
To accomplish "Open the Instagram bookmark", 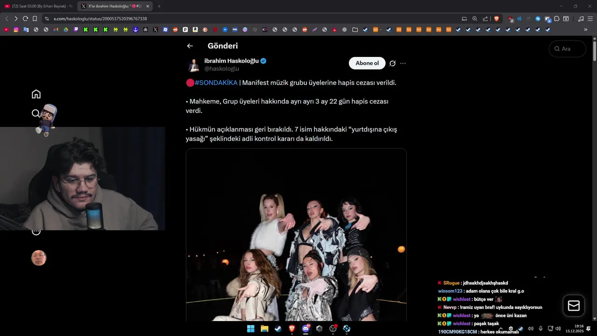I will click(16, 29).
